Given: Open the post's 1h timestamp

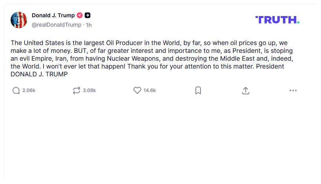Looking at the screenshot, I should (89, 25).
